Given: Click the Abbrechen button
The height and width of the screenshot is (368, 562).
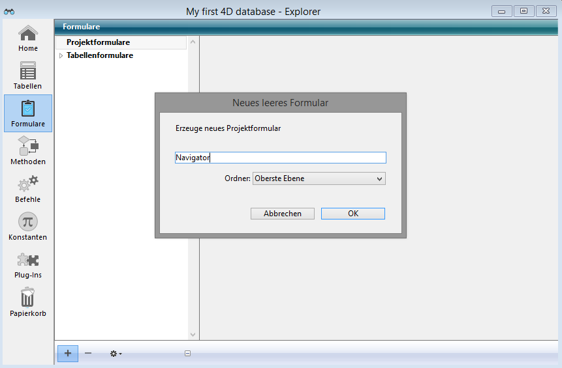Looking at the screenshot, I should (x=283, y=214).
